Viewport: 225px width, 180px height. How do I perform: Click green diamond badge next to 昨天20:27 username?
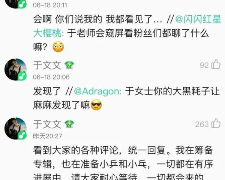[x=69, y=124]
